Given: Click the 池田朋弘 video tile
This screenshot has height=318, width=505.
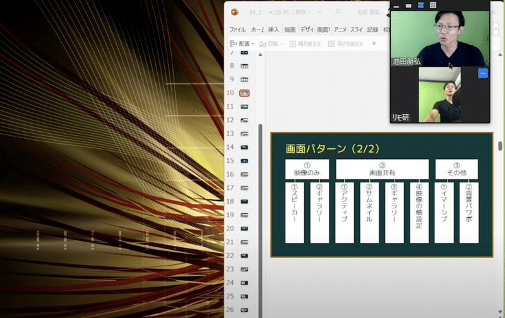Looking at the screenshot, I should pos(440,38).
